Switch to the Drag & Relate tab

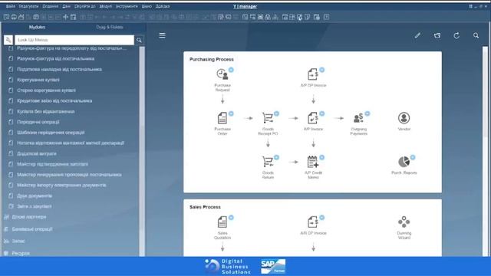(110, 28)
